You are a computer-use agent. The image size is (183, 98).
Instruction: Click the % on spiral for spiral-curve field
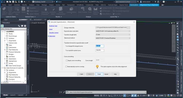point(100,50)
